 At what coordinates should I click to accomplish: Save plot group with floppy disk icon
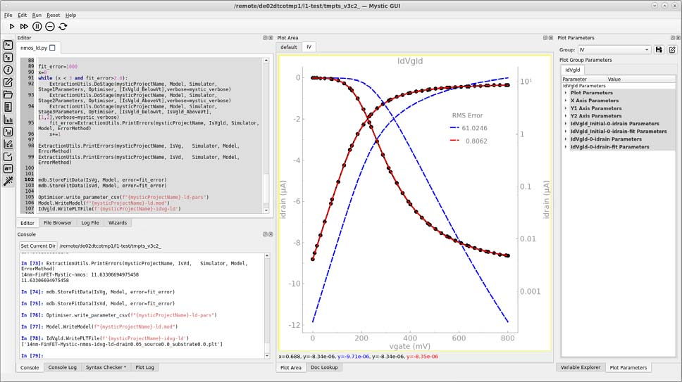click(x=659, y=50)
